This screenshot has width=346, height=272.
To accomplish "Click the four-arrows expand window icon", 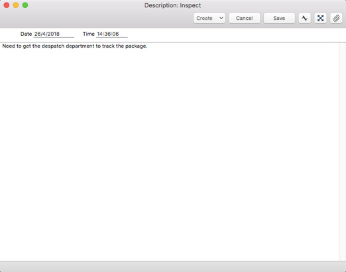I will 320,18.
